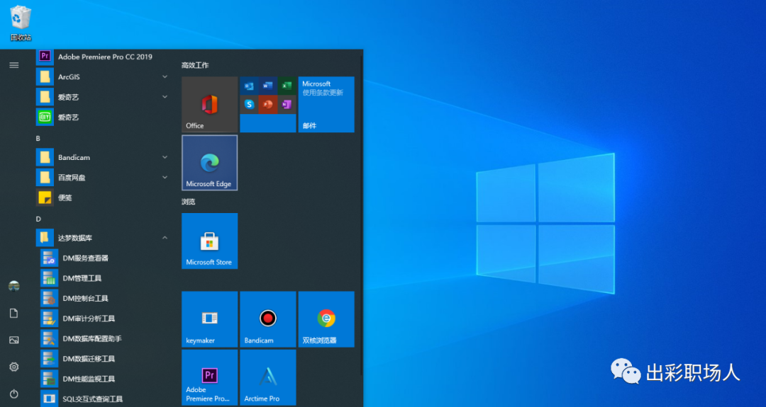Click the 浏览 group title

pos(188,201)
